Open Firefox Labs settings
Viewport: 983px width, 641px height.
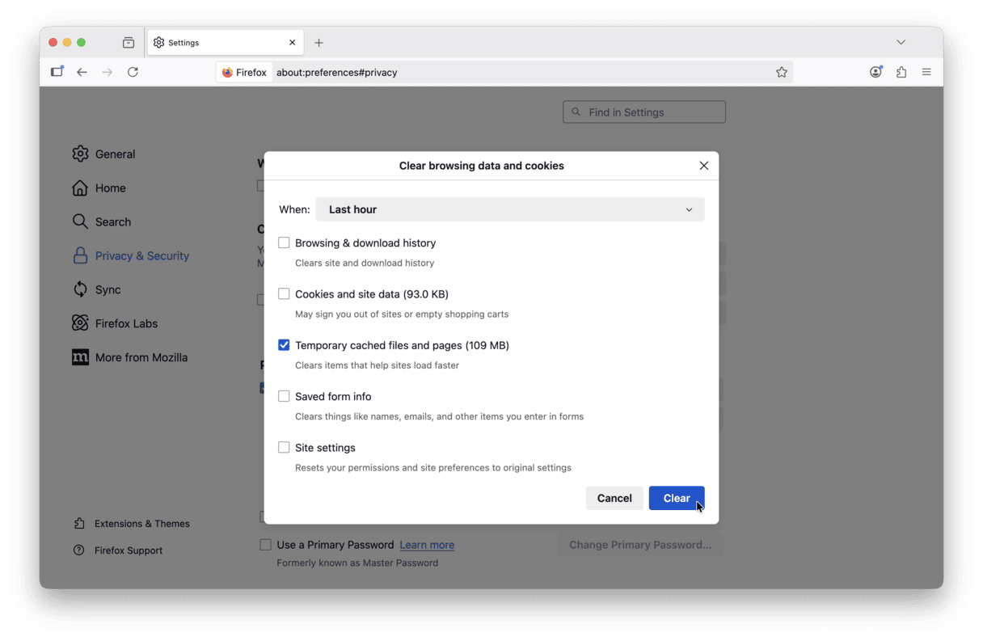[122, 323]
